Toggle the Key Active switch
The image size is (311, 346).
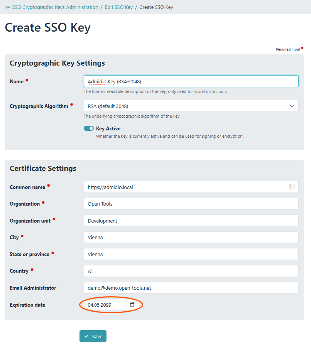pos(89,128)
